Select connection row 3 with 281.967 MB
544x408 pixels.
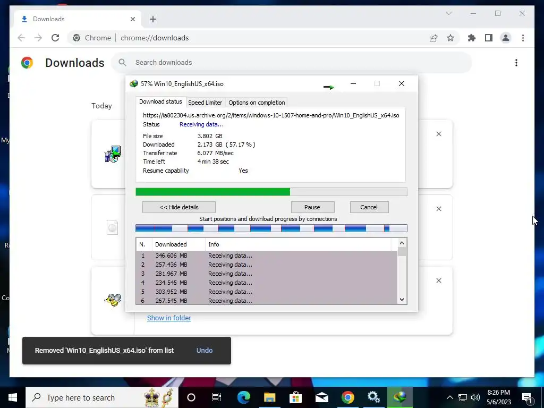267,274
